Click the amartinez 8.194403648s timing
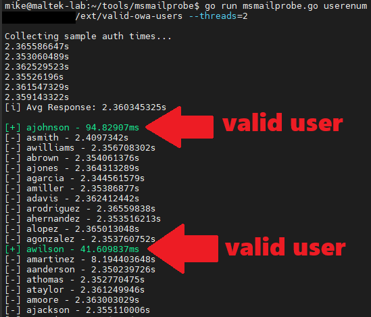The height and width of the screenshot is (317, 371). pyautogui.click(x=123, y=260)
